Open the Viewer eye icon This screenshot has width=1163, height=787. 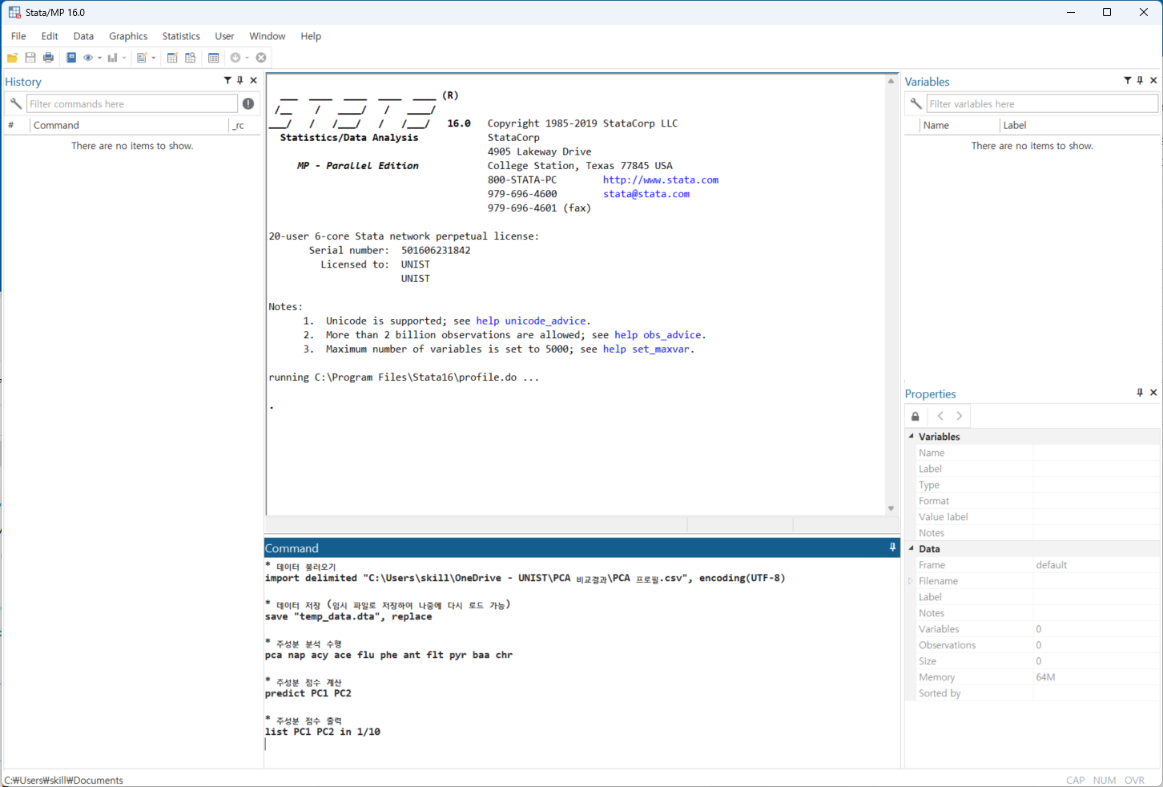click(x=88, y=58)
